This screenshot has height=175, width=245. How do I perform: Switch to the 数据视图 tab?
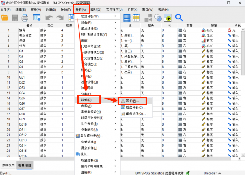click(x=8, y=165)
